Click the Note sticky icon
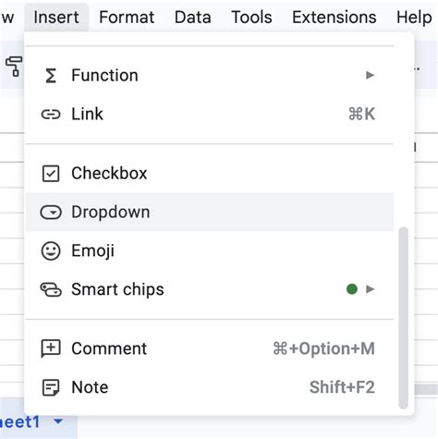 pyautogui.click(x=51, y=387)
